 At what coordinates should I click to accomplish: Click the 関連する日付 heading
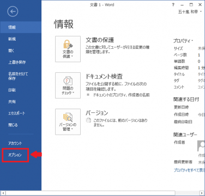tap(186, 99)
